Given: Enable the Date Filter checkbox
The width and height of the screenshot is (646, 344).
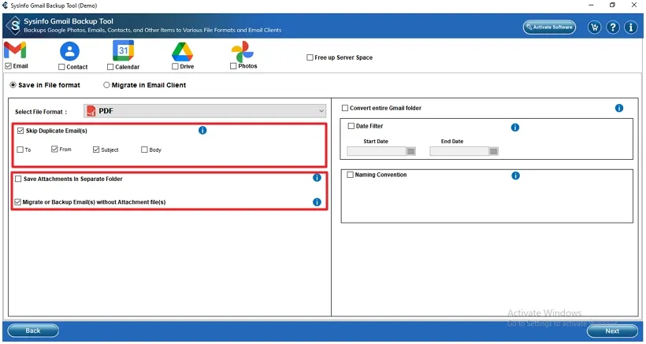Looking at the screenshot, I should (351, 126).
